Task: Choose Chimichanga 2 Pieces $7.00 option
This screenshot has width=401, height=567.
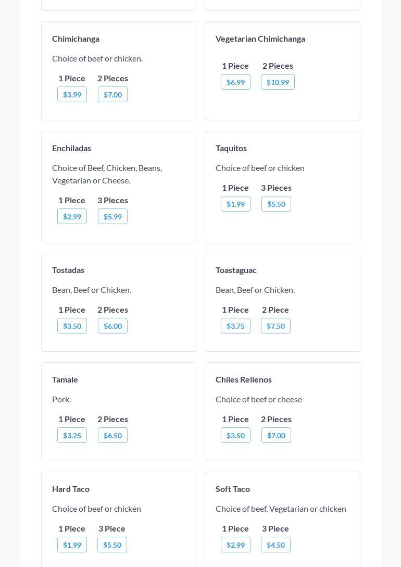Action: coord(112,94)
